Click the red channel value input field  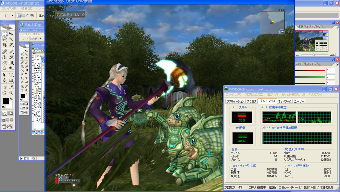point(330,70)
